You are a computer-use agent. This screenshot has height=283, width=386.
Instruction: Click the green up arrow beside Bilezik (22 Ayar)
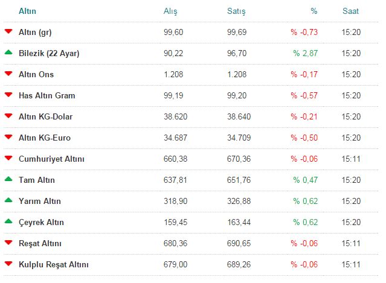click(8, 52)
